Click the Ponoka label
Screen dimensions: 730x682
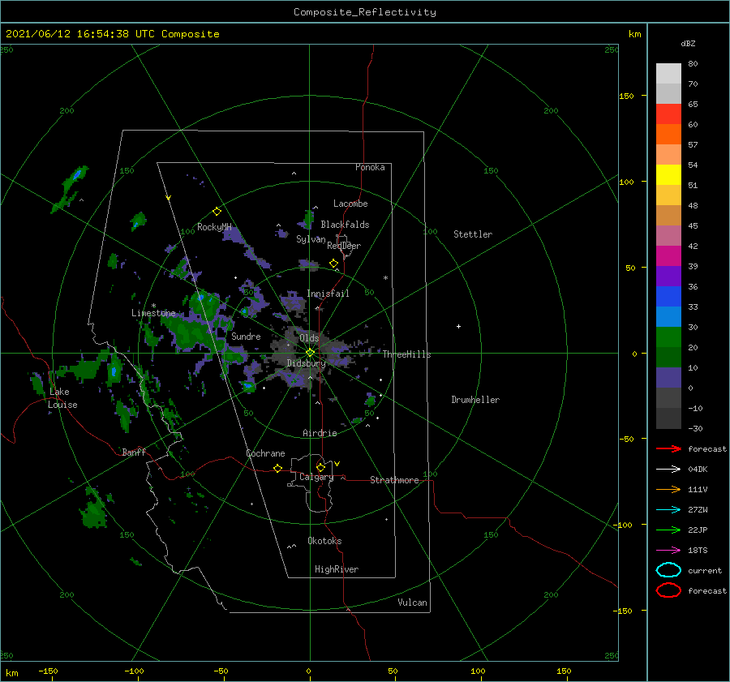pyautogui.click(x=370, y=167)
